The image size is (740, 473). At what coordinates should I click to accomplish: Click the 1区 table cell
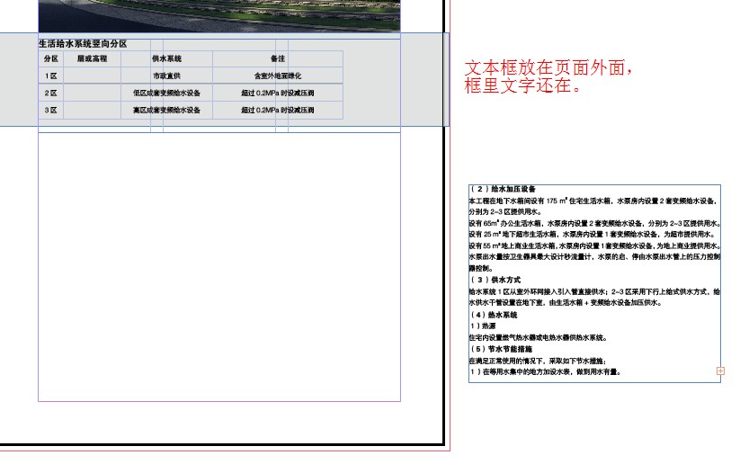pos(51,76)
